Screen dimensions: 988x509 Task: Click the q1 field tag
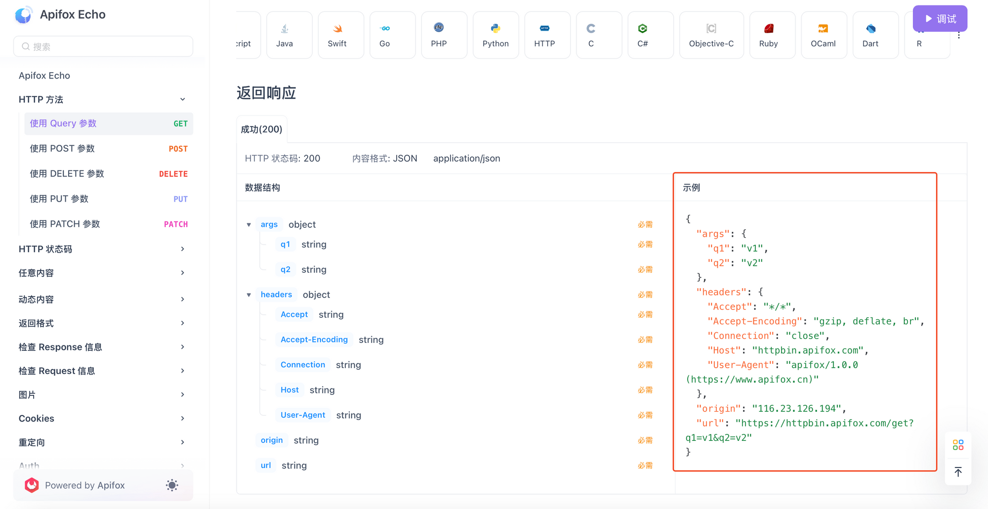click(286, 244)
